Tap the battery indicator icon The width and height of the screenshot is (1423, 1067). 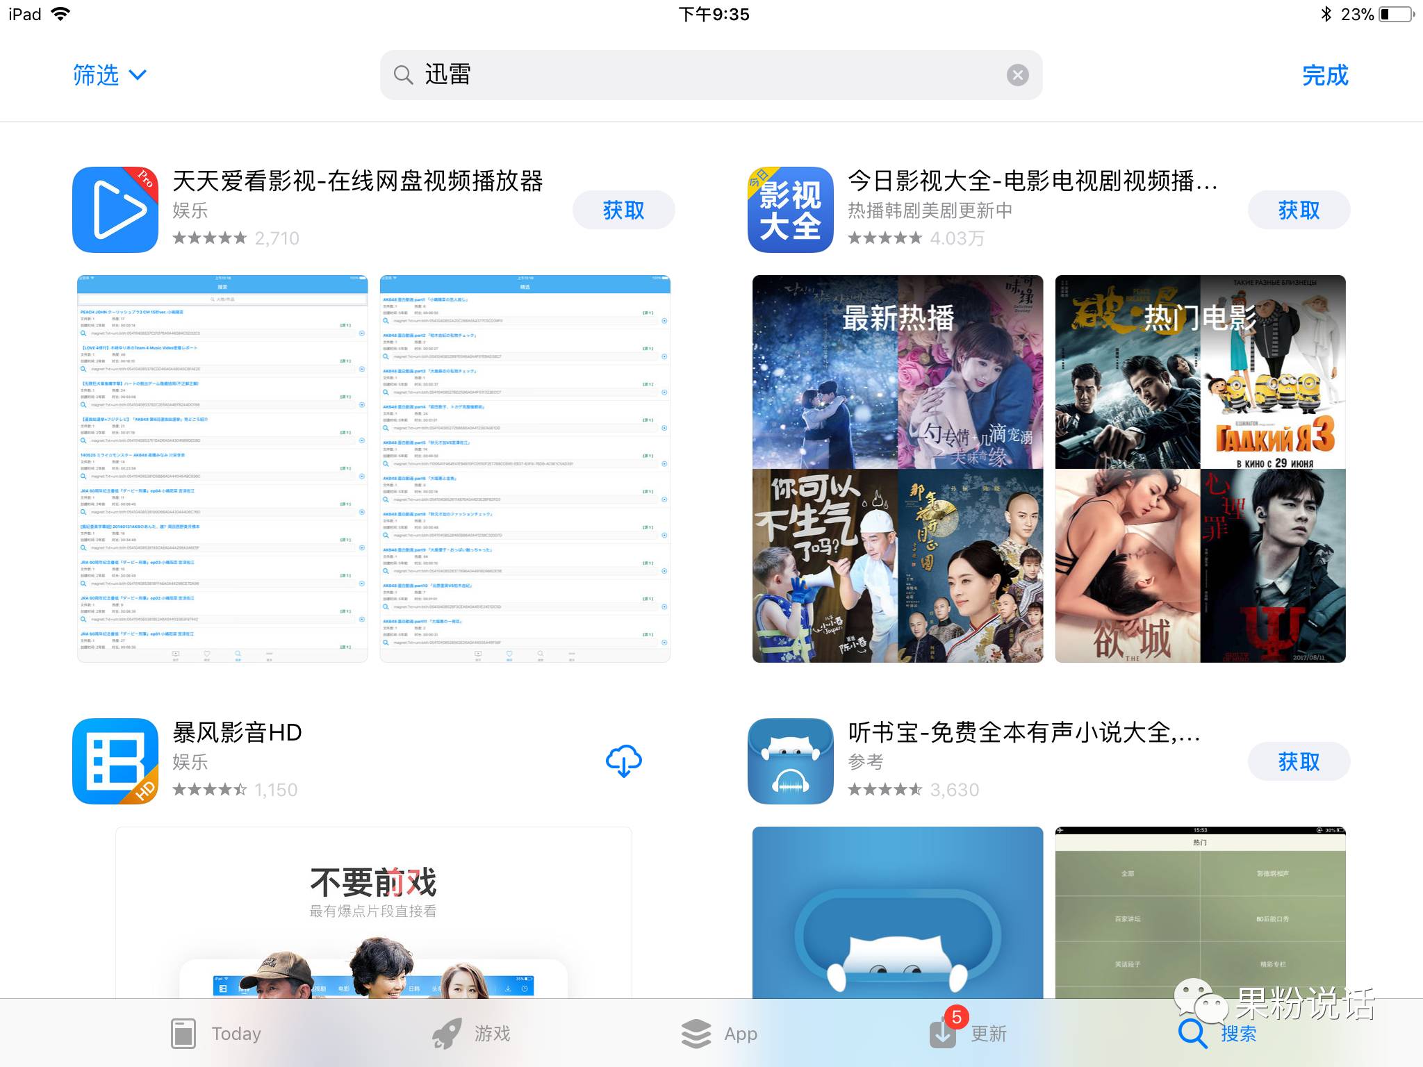coord(1397,14)
